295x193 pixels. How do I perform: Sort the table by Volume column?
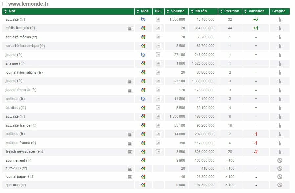tap(177, 11)
